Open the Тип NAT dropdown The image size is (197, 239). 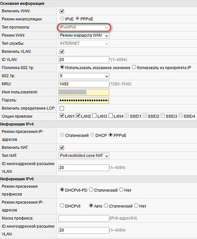point(84,156)
